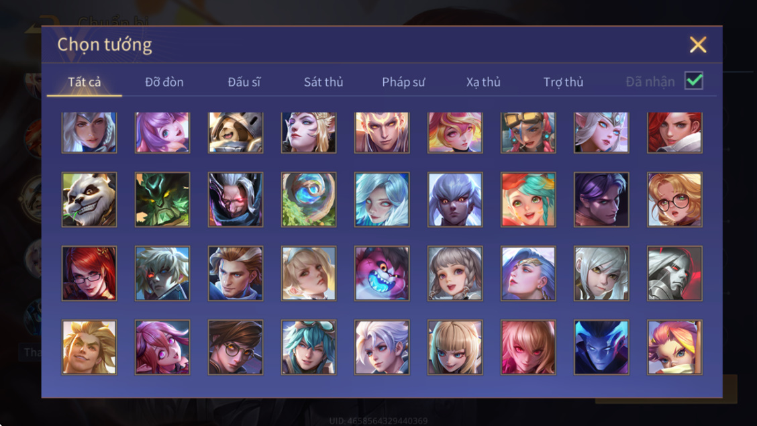Pick the blue-skinned hero in dark hood
The width and height of the screenshot is (757, 426).
601,347
